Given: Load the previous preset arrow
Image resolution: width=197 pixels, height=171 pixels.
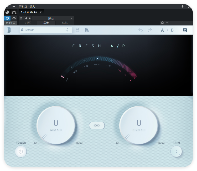Looking at the screenshot, I should click(x=26, y=18).
